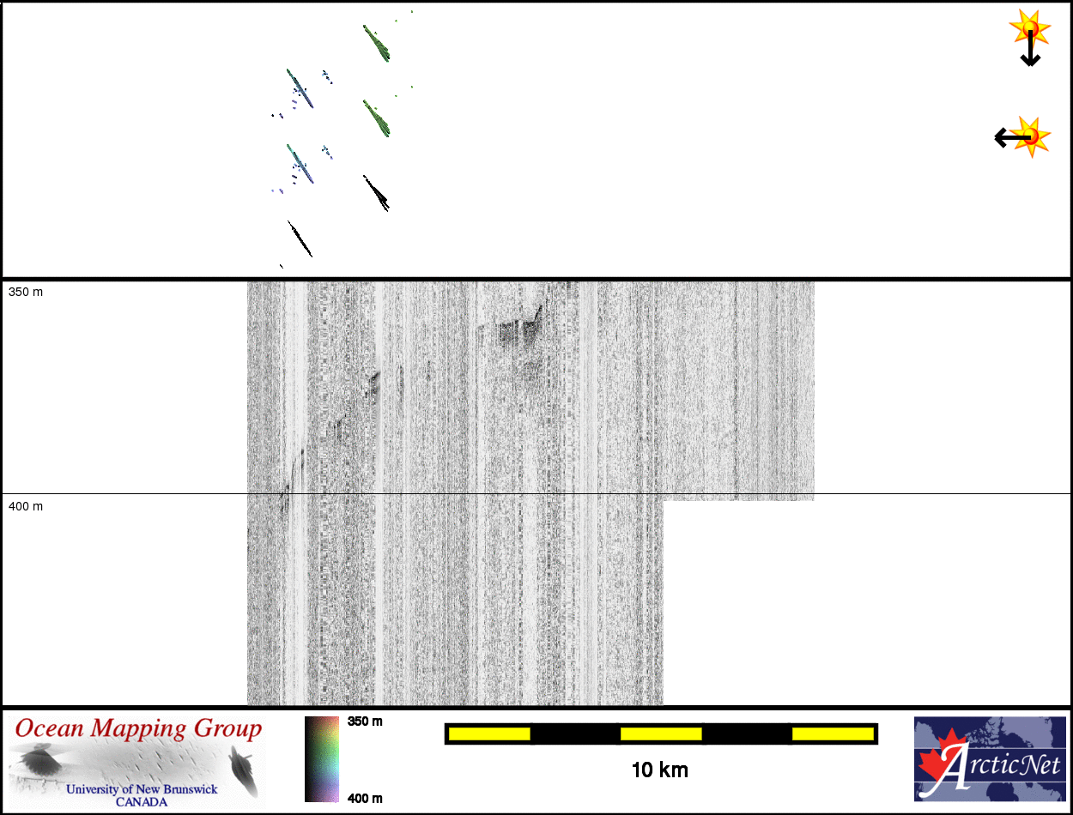The width and height of the screenshot is (1073, 815).
Task: Click the right yellow scale bar segment
Action: [832, 733]
